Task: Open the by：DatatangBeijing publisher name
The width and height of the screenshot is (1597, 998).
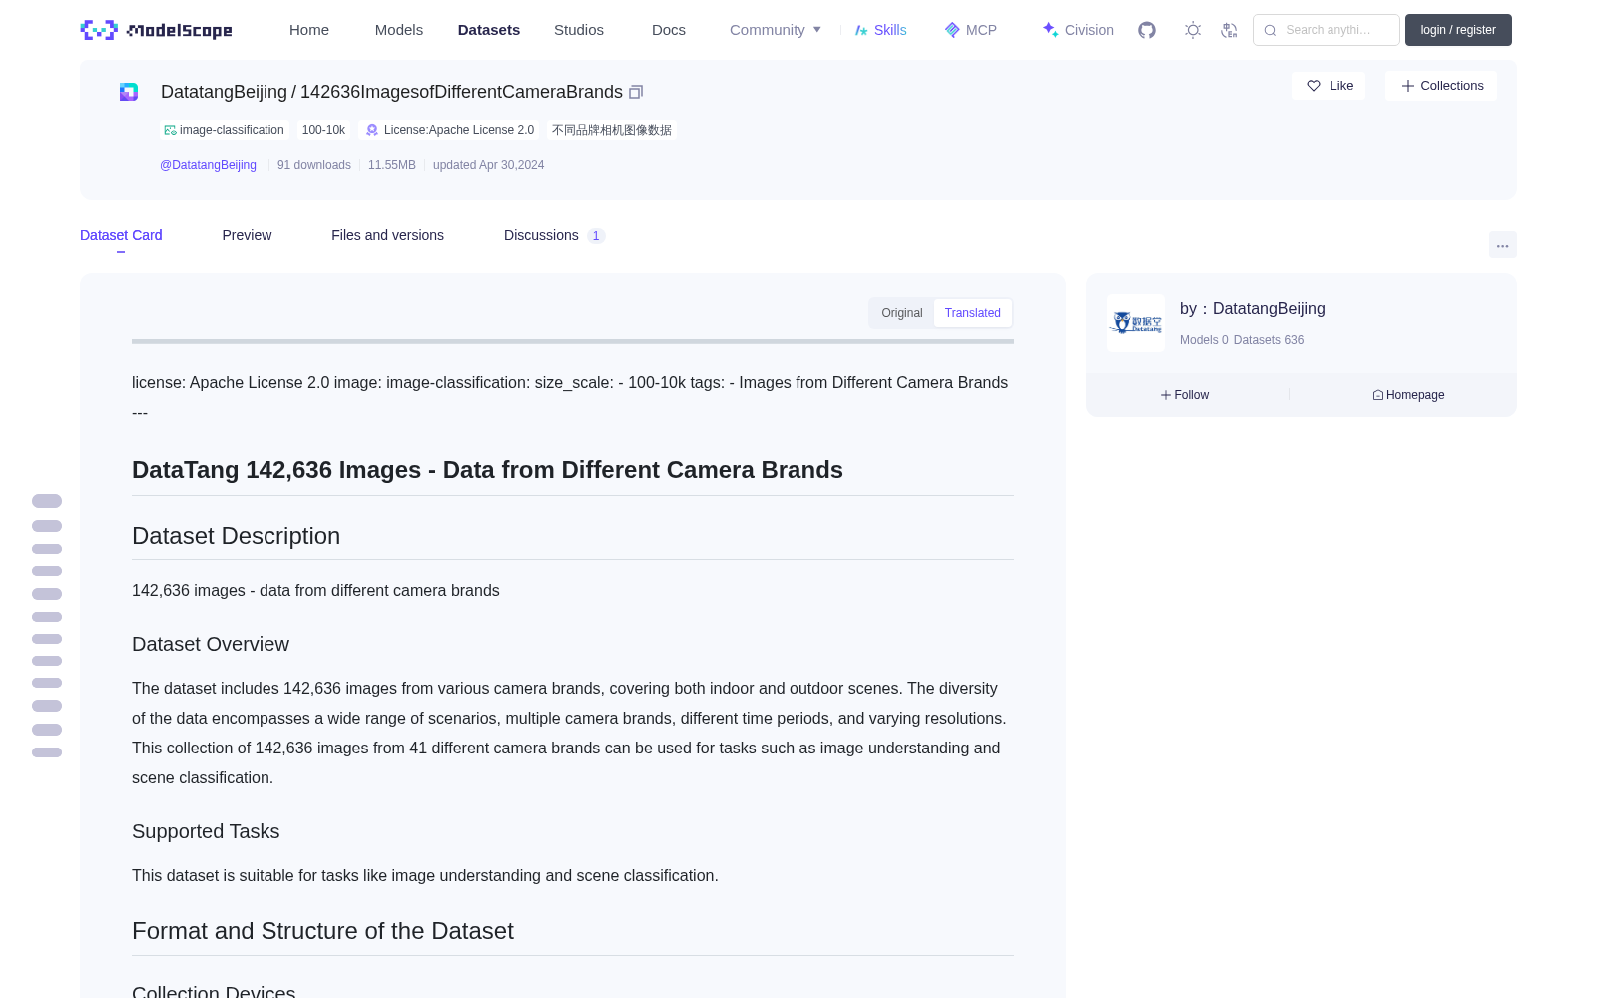Action: [1253, 309]
